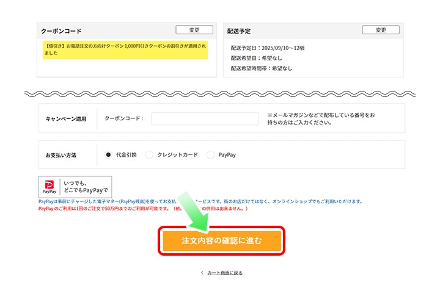Click the お支払い方法 row label
Image resolution: width=440 pixels, height=288 pixels.
[61, 156]
